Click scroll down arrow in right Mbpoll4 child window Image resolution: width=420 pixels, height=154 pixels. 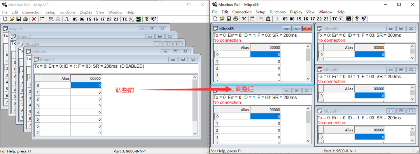[x=308, y=141]
